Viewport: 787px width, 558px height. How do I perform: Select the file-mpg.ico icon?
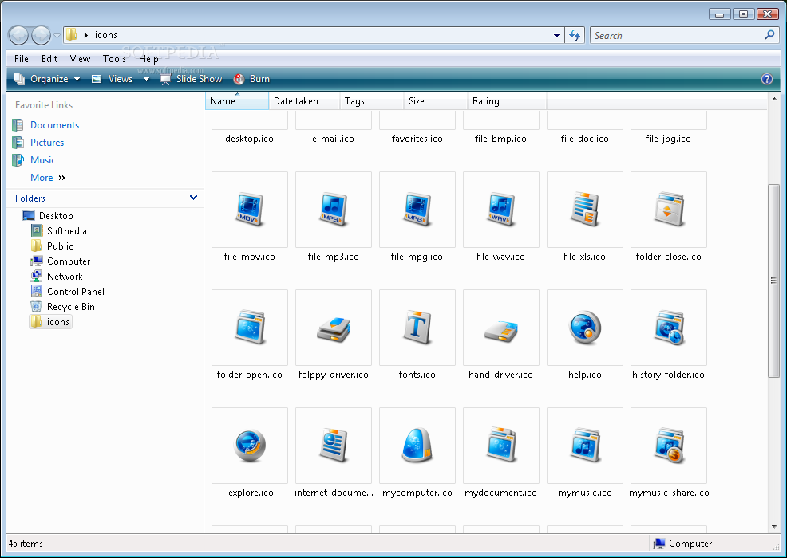[417, 210]
